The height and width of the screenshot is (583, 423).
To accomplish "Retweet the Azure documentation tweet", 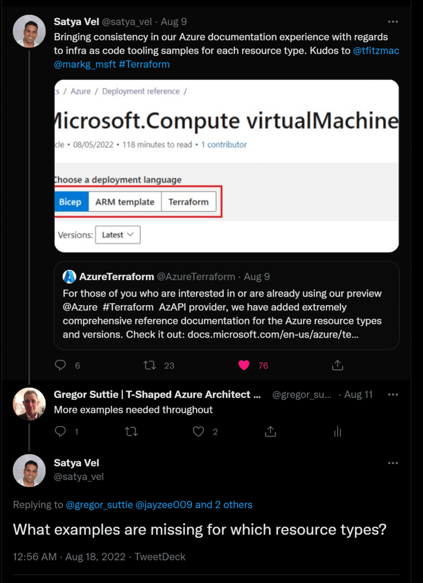I will 150,365.
